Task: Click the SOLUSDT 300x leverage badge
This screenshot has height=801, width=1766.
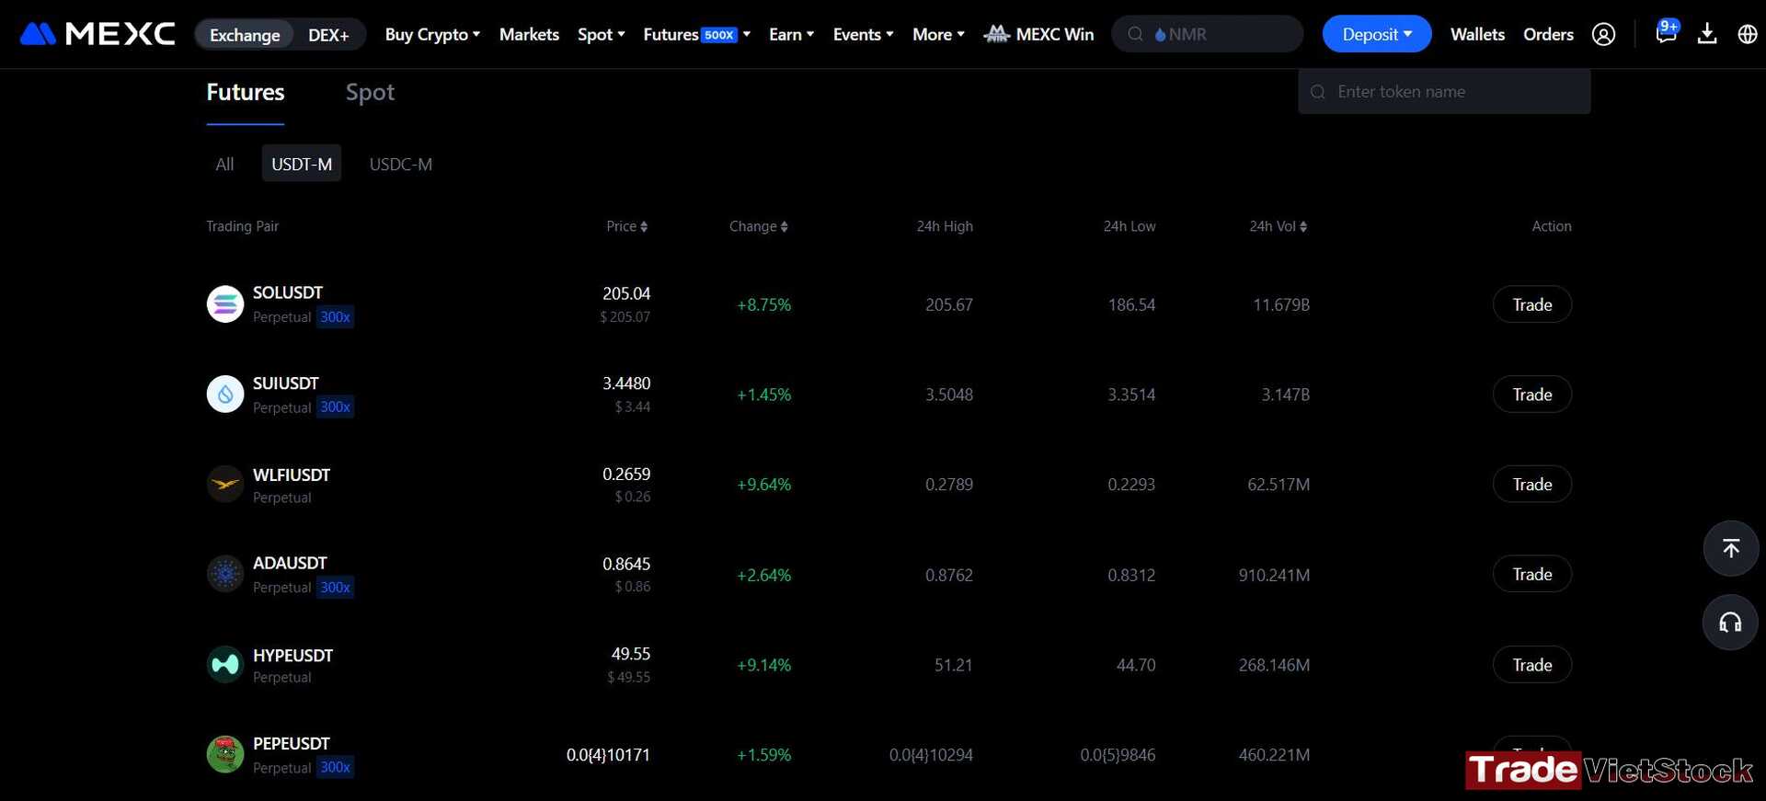Action: [x=336, y=317]
